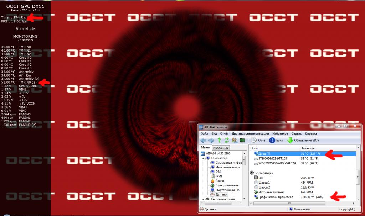365x216 pixels.
Task: Click the tree panel scroll-up arrow
Action: tap(245, 153)
